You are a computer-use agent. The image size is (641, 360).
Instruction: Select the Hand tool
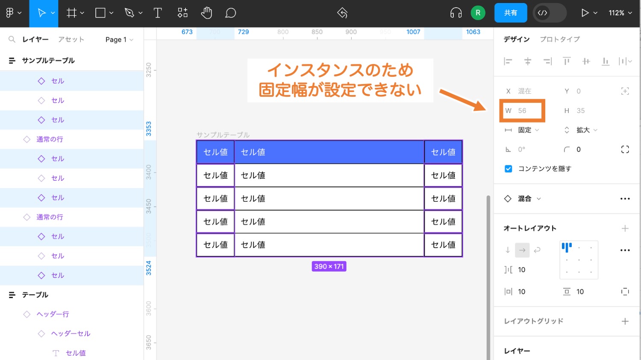(x=206, y=13)
